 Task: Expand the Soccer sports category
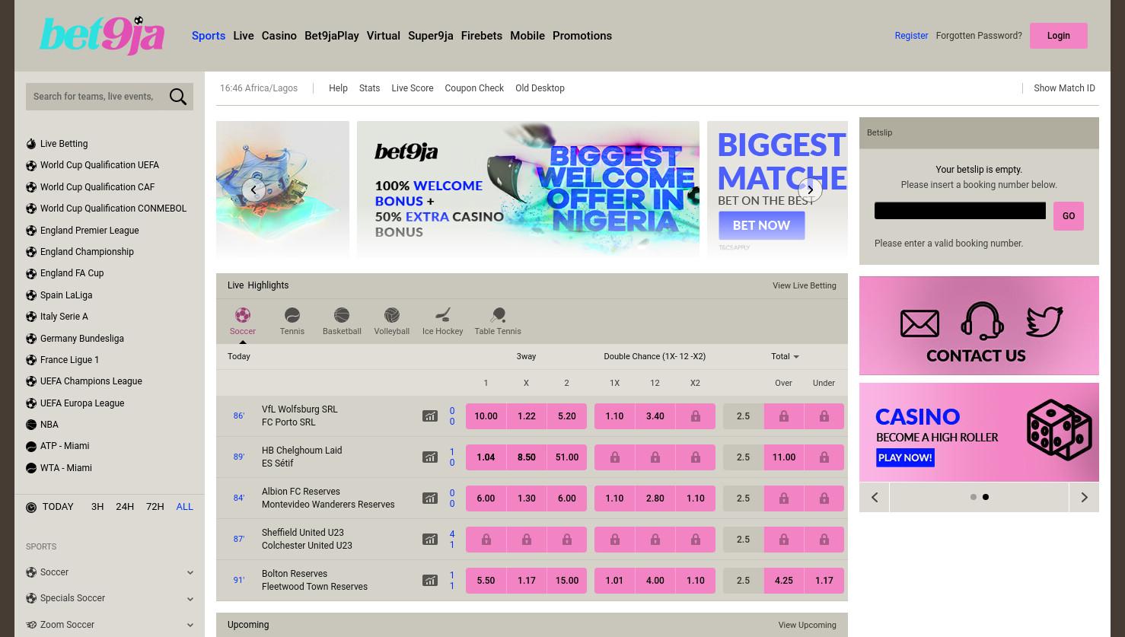[x=110, y=572]
